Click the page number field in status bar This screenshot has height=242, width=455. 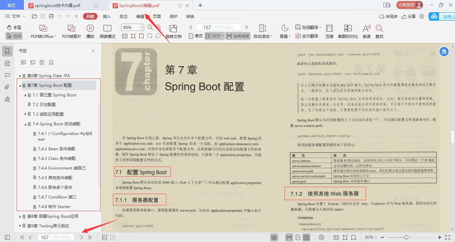tap(56, 237)
